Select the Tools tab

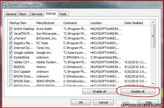click(x=63, y=14)
